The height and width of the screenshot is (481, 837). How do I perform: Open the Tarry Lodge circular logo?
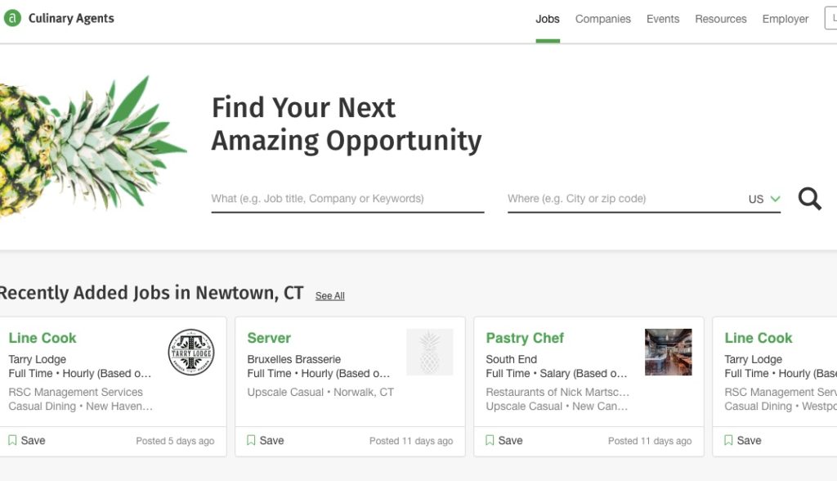(x=191, y=353)
